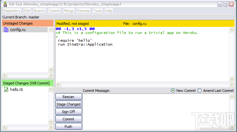Click the config.ru file document icon

pyautogui.click(x=6, y=29)
